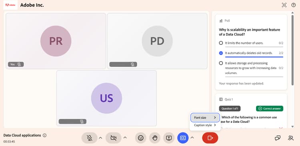Open the chat panel icon

[278, 138]
